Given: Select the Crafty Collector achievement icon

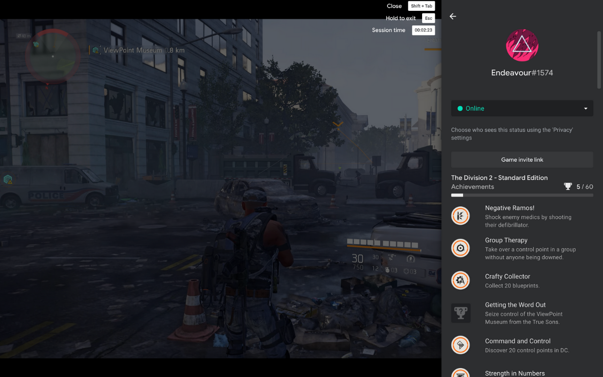Looking at the screenshot, I should pos(461,280).
